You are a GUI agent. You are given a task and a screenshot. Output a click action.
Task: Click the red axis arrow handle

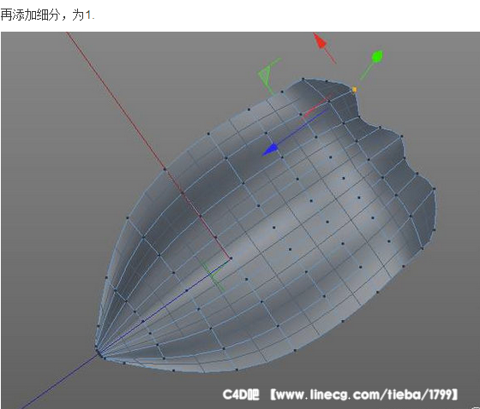[x=320, y=41]
